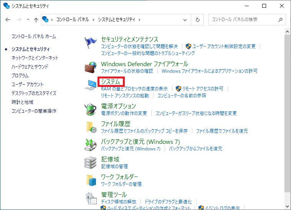Open 管理ツール heading link

114,195
